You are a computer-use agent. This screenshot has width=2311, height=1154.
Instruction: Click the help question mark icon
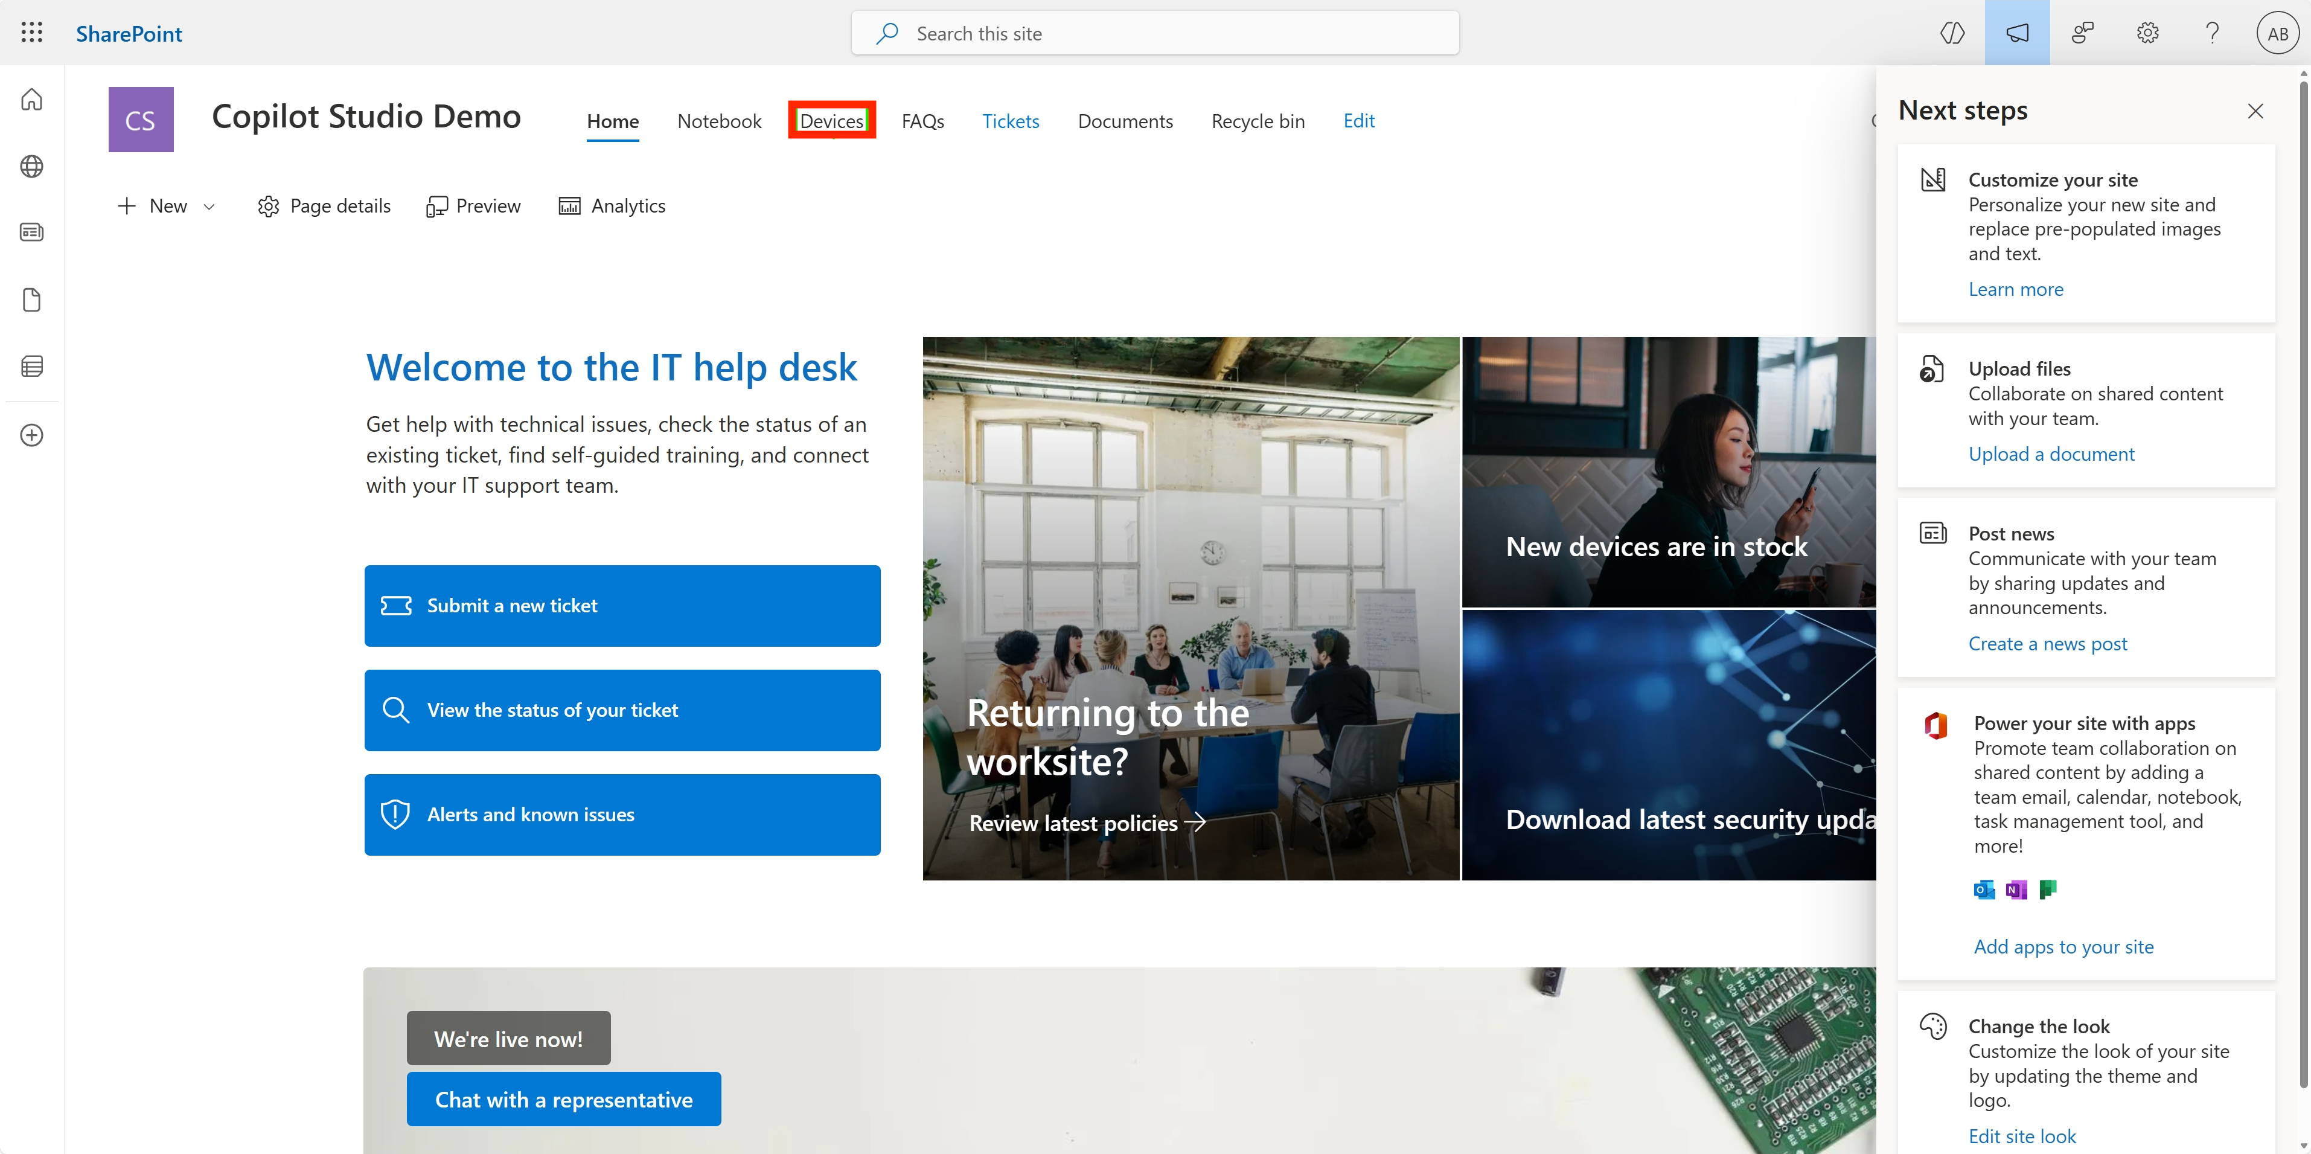tap(2213, 33)
